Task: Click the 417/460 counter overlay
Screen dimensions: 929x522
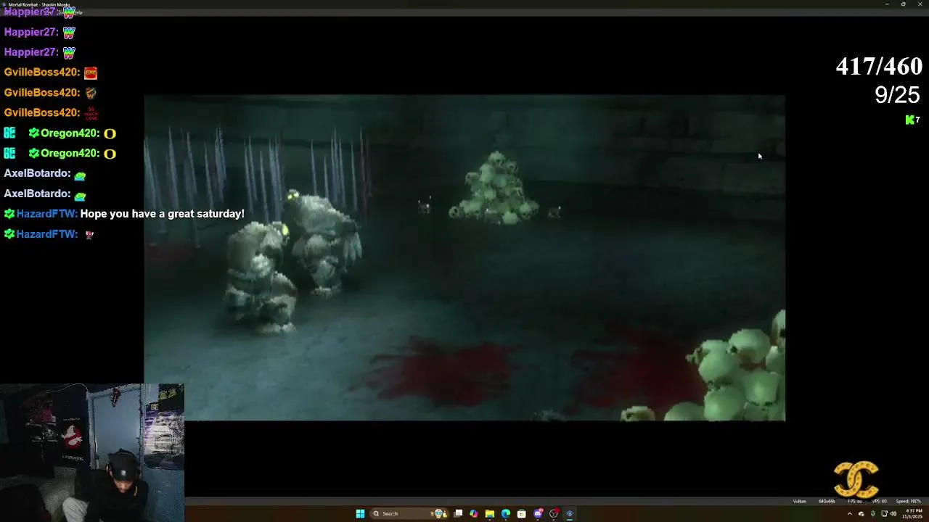Action: (x=879, y=67)
